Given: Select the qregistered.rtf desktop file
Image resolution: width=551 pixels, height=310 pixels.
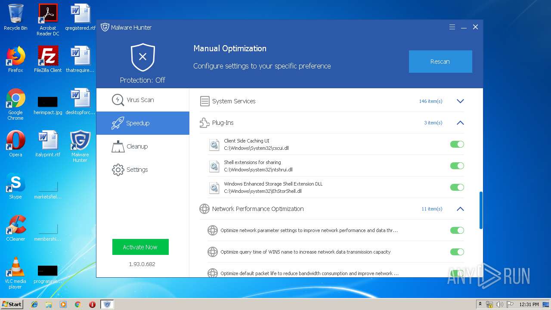Looking at the screenshot, I should pyautogui.click(x=80, y=17).
